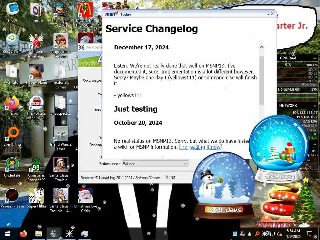Click the Everything magnifier tray icon
The width and height of the screenshot is (320, 240).
click(257, 234)
